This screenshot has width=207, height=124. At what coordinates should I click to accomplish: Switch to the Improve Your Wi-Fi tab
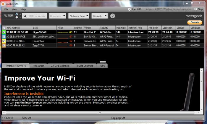coord(16,66)
